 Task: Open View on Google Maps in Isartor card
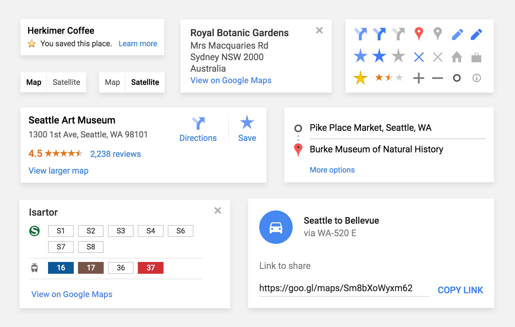click(x=72, y=294)
